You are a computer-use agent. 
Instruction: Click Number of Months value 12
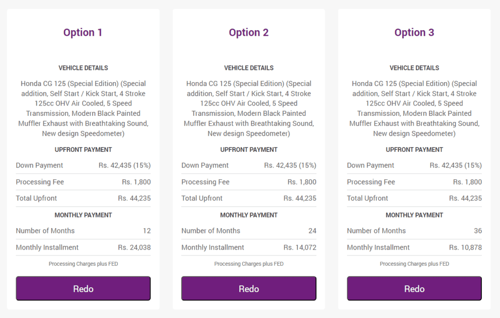[146, 231]
